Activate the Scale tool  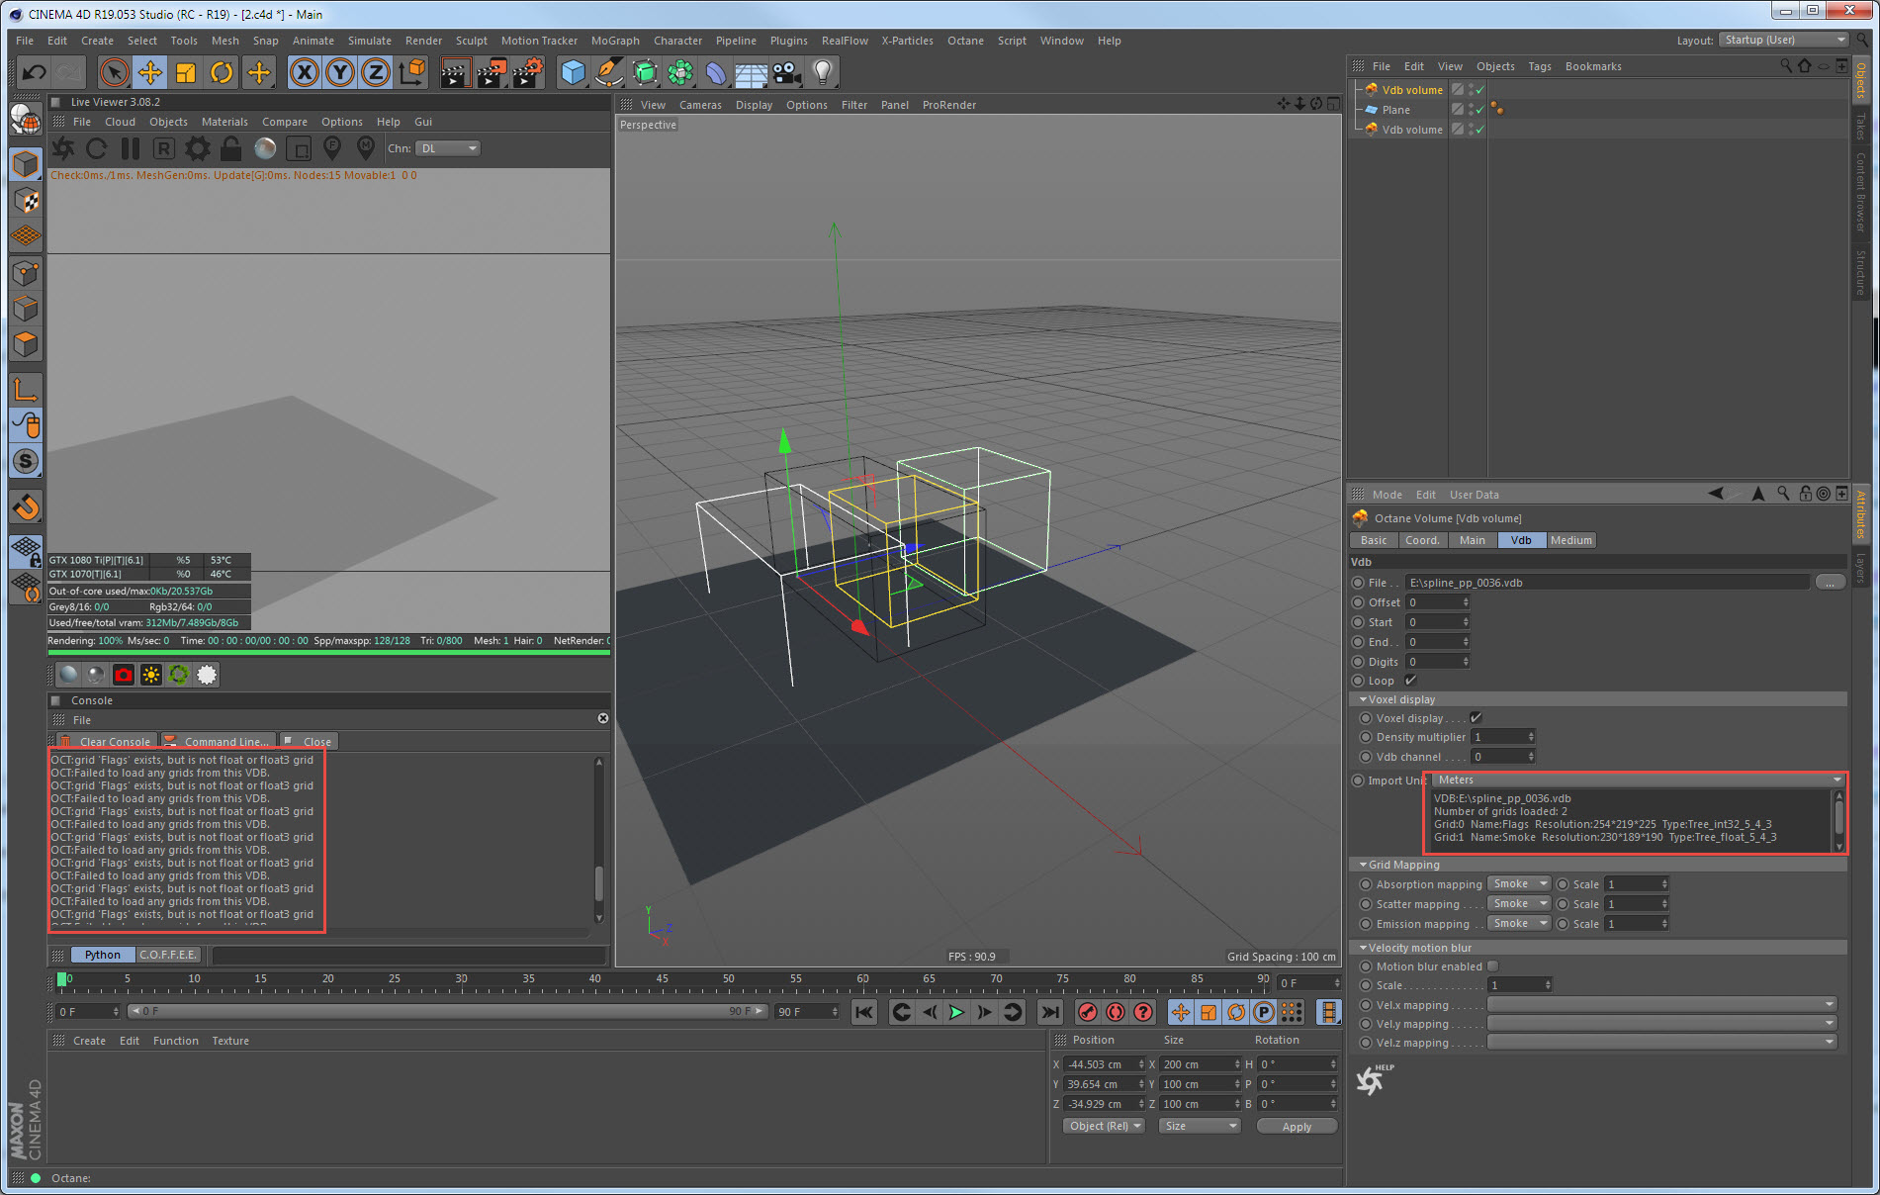[x=186, y=72]
